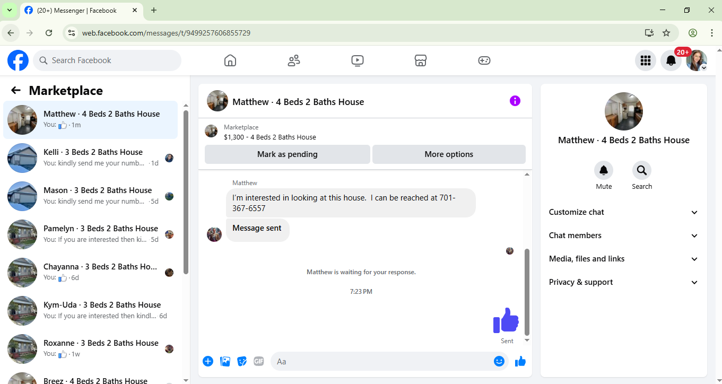The image size is (722, 384).
Task: Expand the Chat members section
Action: (x=624, y=235)
